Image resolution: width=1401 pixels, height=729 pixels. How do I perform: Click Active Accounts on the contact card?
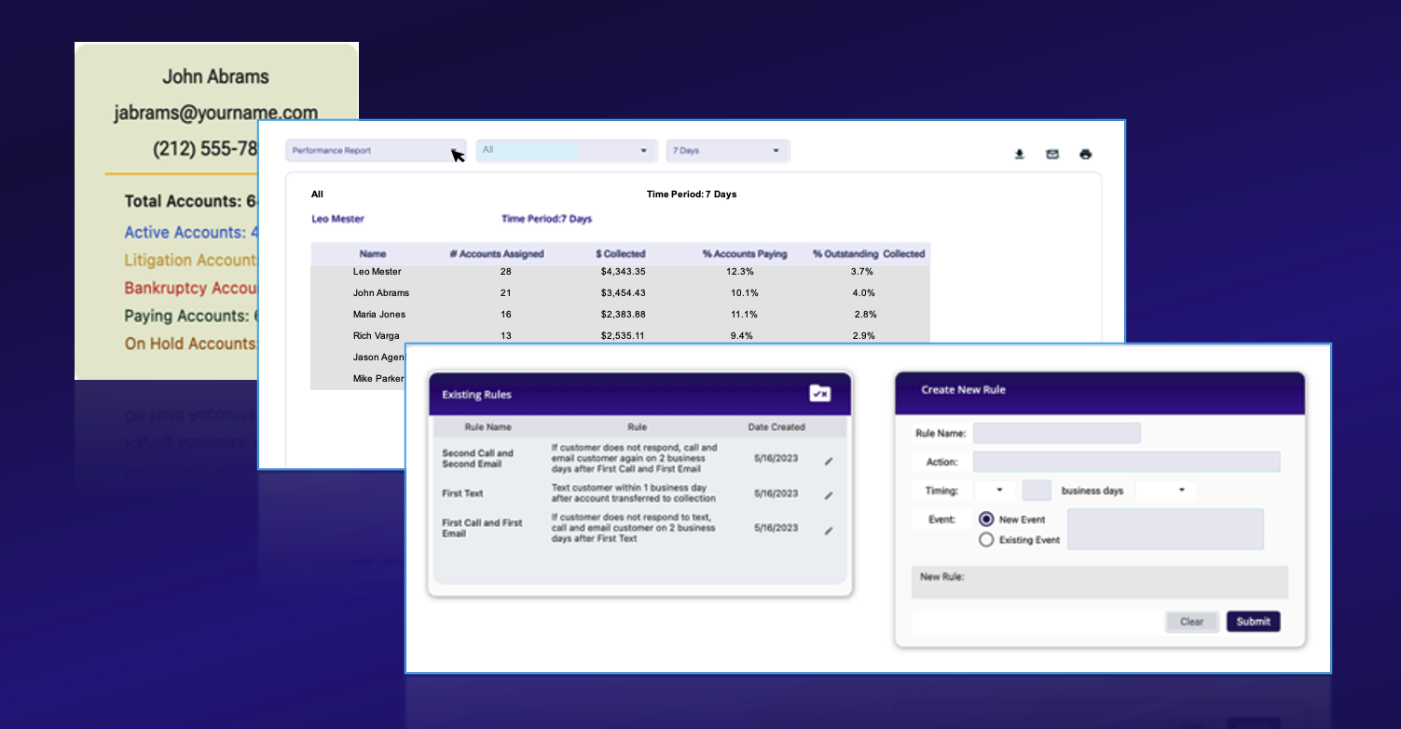coord(191,233)
